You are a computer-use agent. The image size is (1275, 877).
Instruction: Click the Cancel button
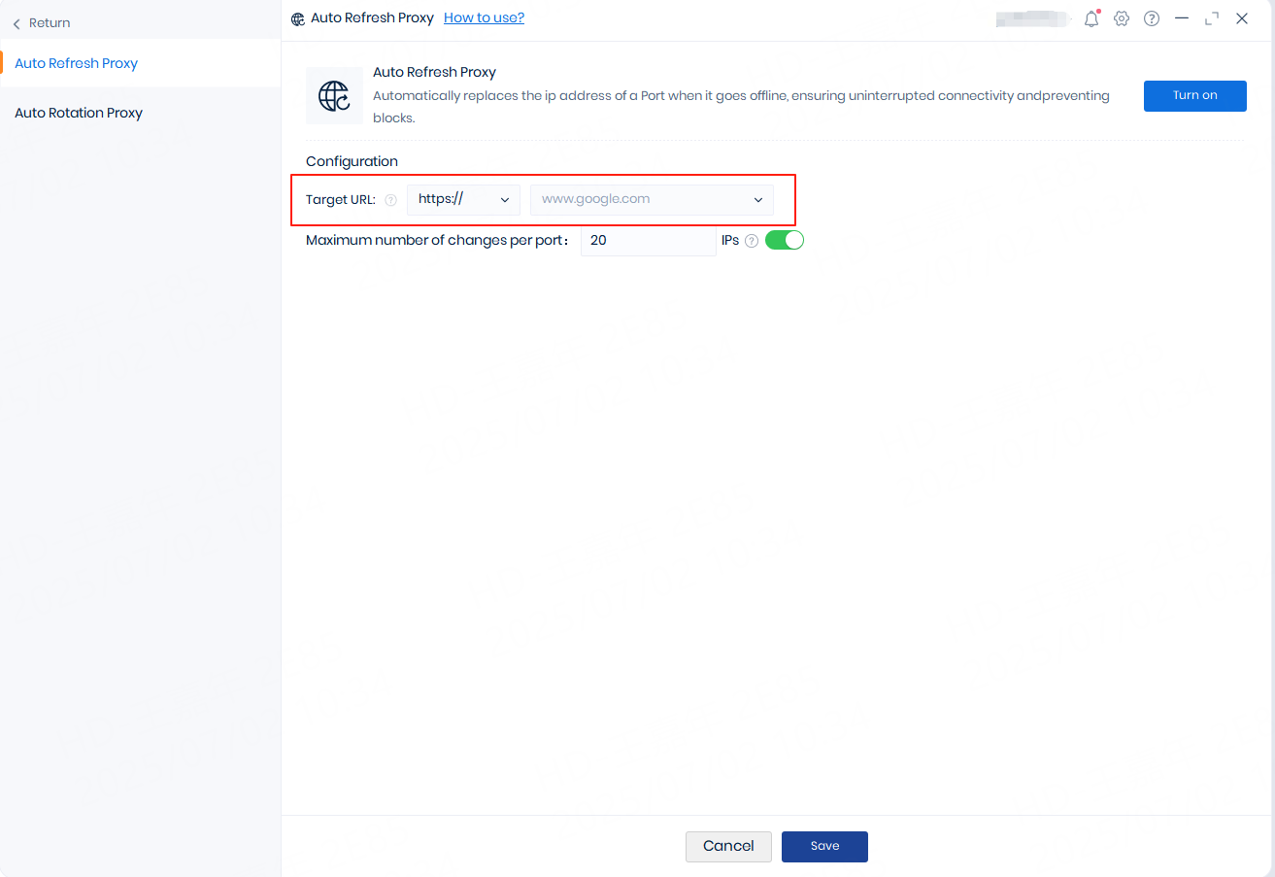coord(728,846)
